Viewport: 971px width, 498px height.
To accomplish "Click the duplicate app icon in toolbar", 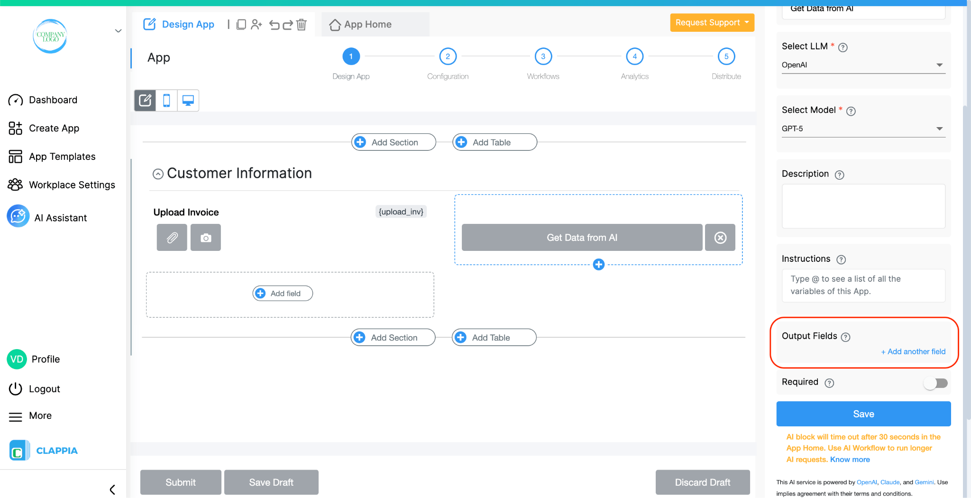I will tap(241, 24).
